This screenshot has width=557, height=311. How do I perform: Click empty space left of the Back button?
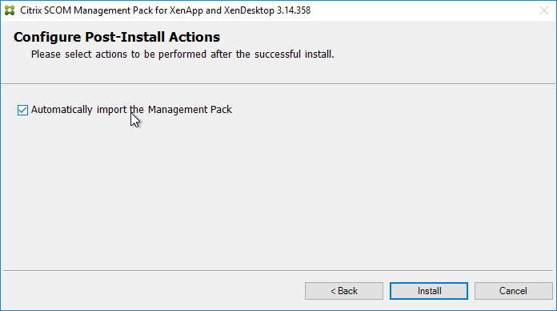(x=153, y=291)
